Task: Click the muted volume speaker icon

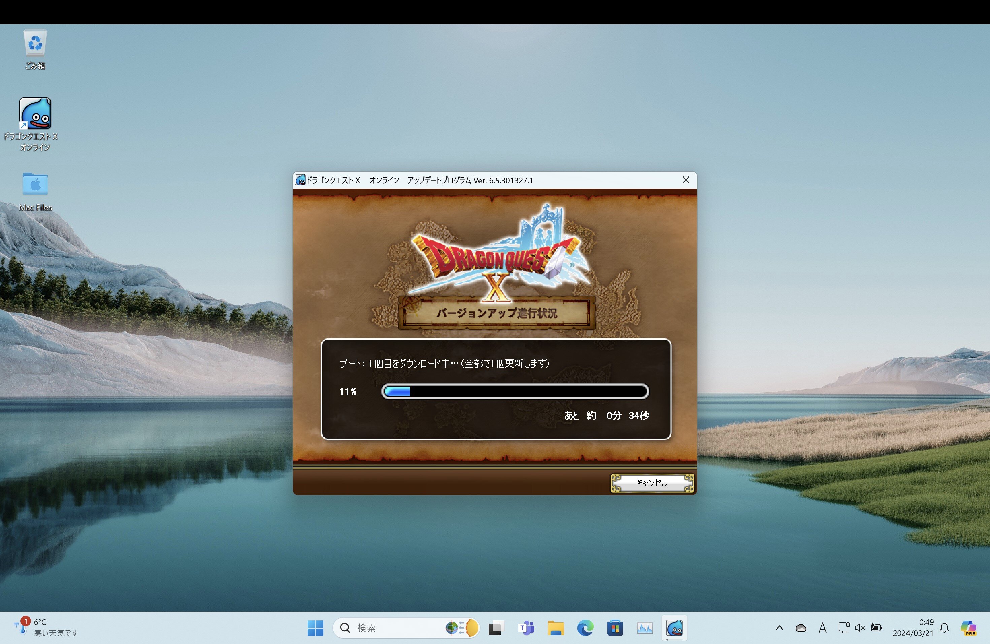Action: [x=860, y=628]
